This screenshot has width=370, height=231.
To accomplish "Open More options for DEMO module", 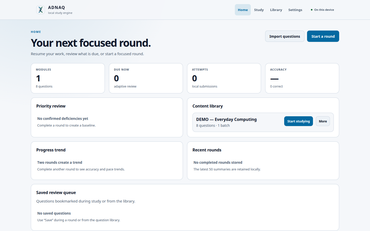I will [x=323, y=121].
